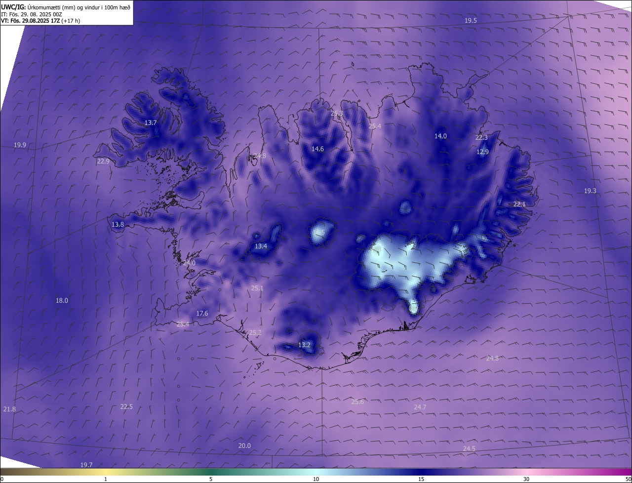Click the 14.0 value label
Viewport: 632px width, 483px height.
pos(440,136)
